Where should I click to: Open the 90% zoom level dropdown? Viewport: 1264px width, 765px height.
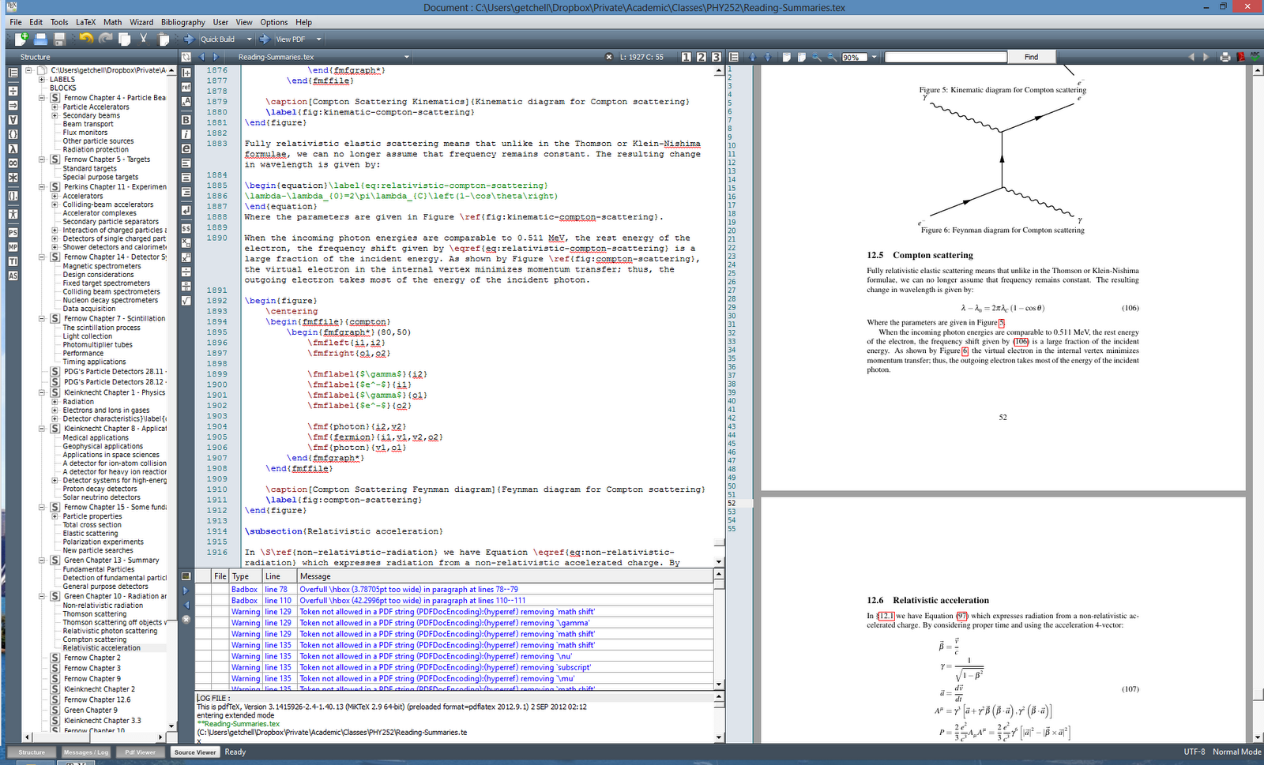coord(874,56)
